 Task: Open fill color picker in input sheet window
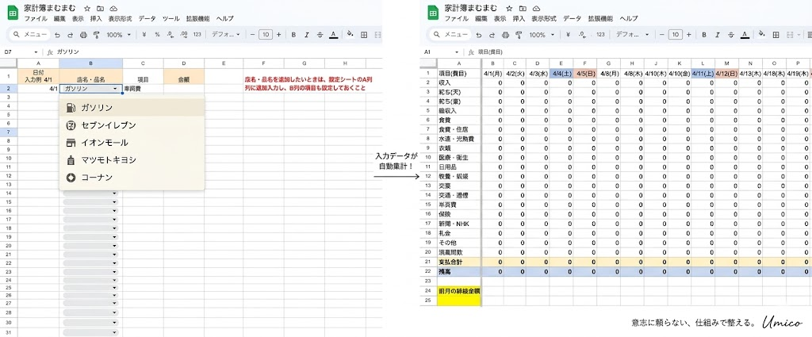click(350, 35)
